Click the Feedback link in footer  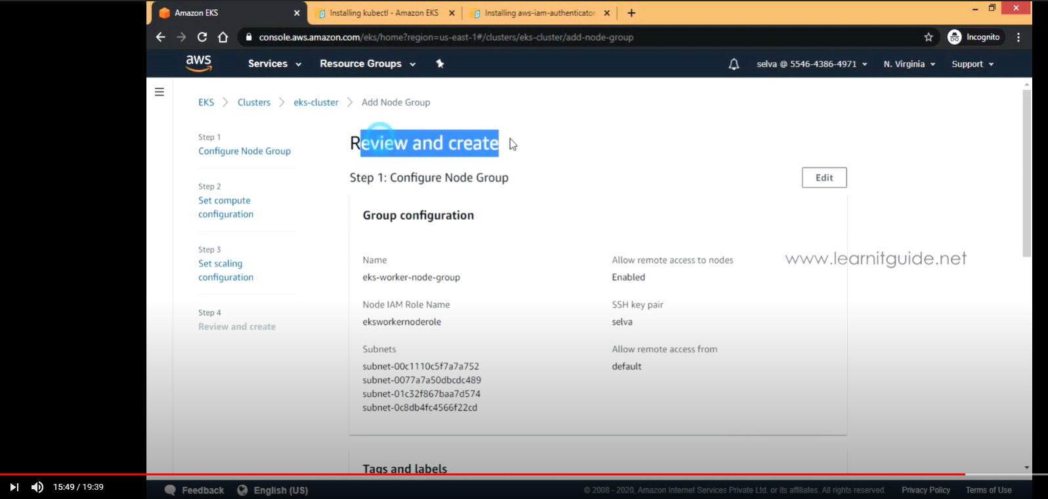click(x=203, y=490)
